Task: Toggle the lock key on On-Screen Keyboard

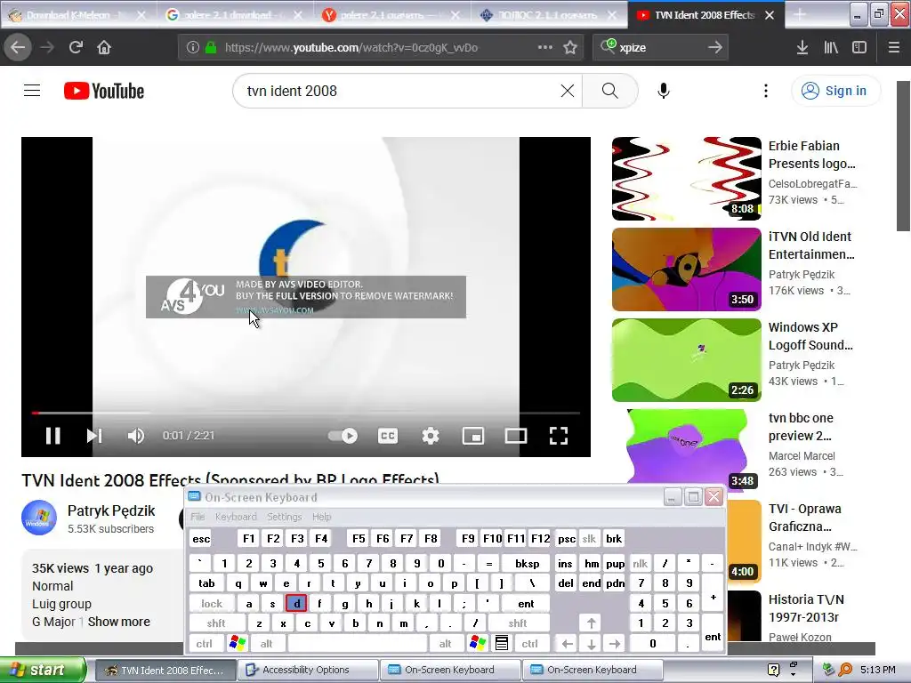Action: (x=212, y=604)
